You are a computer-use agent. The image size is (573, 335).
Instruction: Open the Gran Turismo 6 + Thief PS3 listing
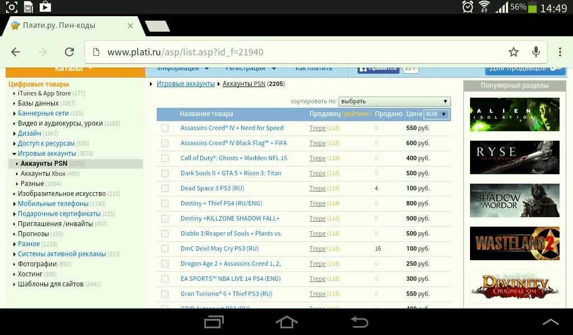[226, 294]
